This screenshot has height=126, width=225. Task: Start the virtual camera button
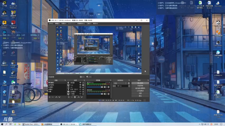pos(140,88)
